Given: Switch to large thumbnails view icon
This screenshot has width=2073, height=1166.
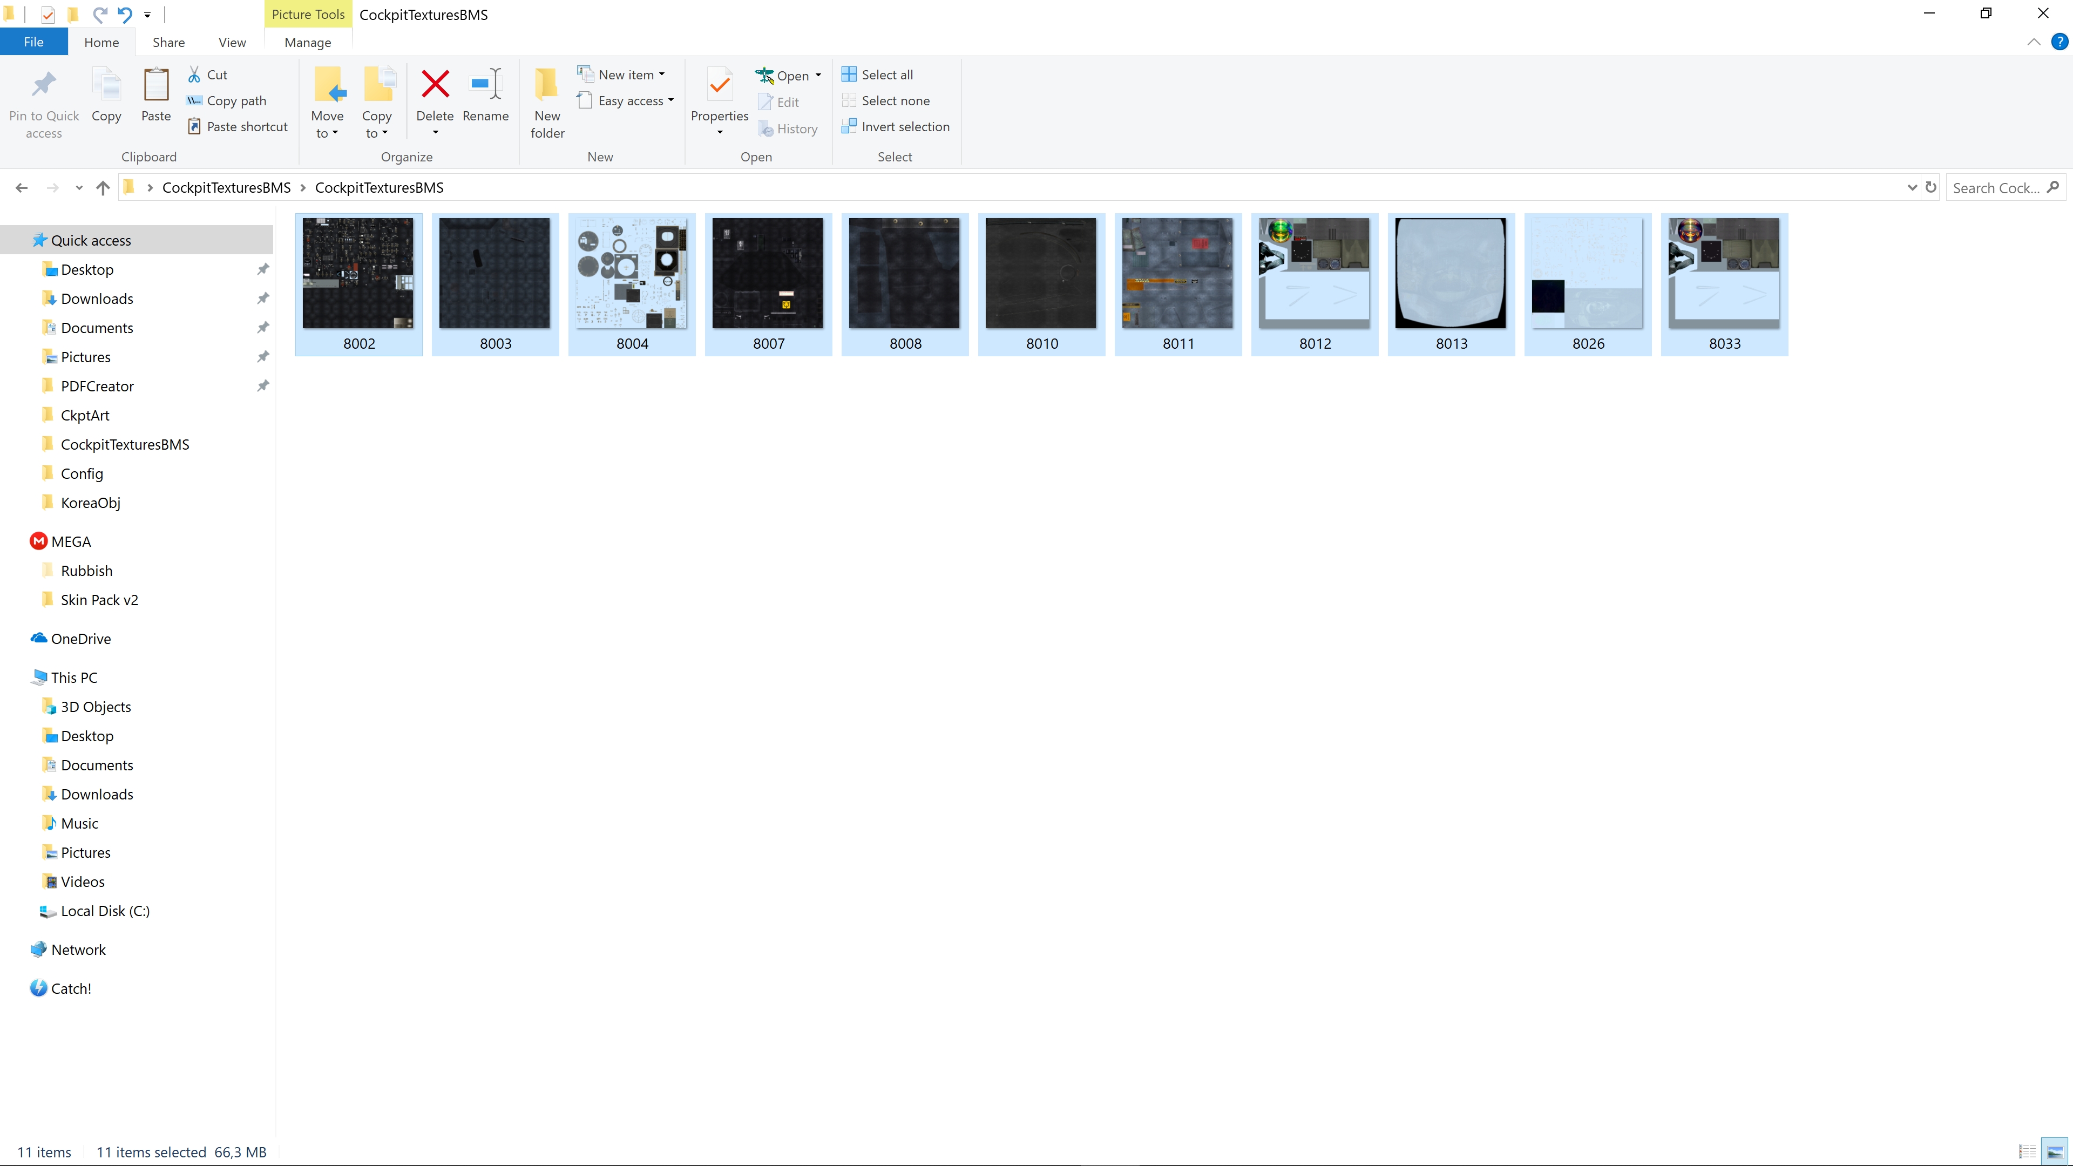Looking at the screenshot, I should [x=2055, y=1151].
